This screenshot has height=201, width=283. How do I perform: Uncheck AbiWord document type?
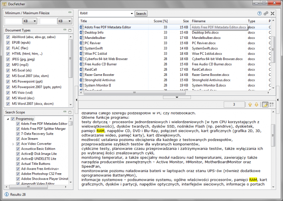(8, 37)
